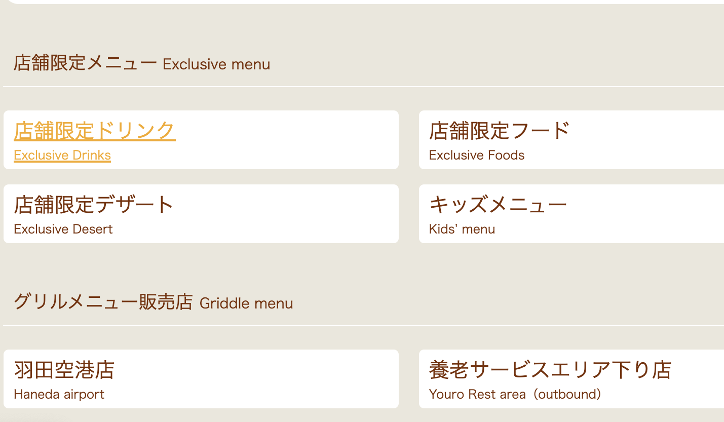Open the highlighted Exclusive Drinks card
This screenshot has height=422, width=724.
click(x=201, y=140)
